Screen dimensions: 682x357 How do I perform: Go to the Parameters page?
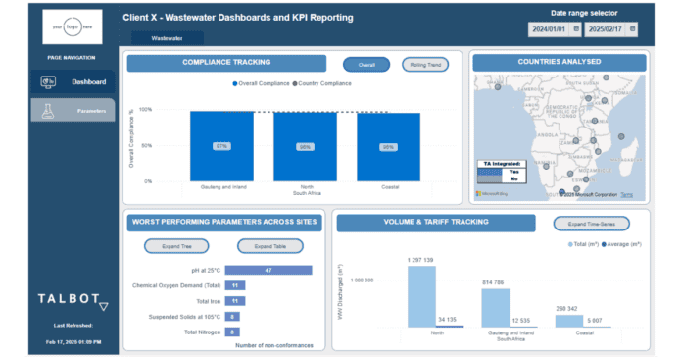73,111
